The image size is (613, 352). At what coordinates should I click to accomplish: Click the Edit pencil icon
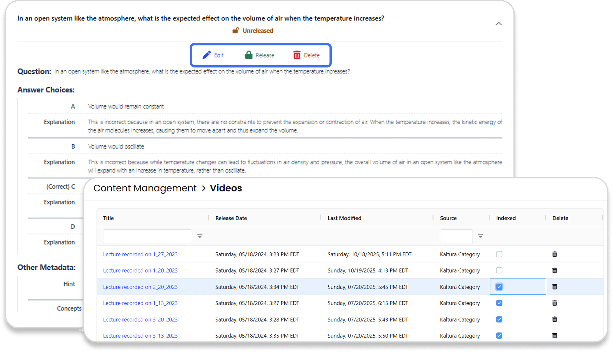(207, 55)
